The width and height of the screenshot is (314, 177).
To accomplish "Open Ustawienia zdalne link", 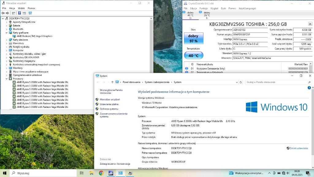I will 109,104.
